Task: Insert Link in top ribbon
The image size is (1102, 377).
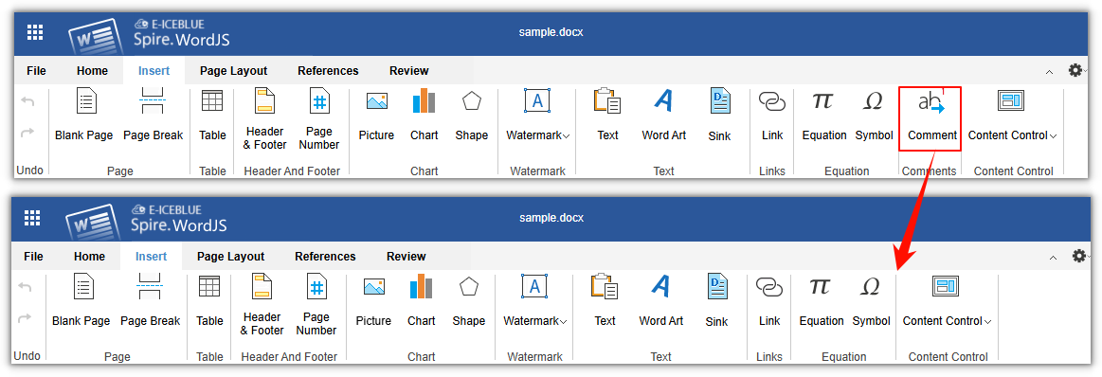Action: tap(772, 116)
